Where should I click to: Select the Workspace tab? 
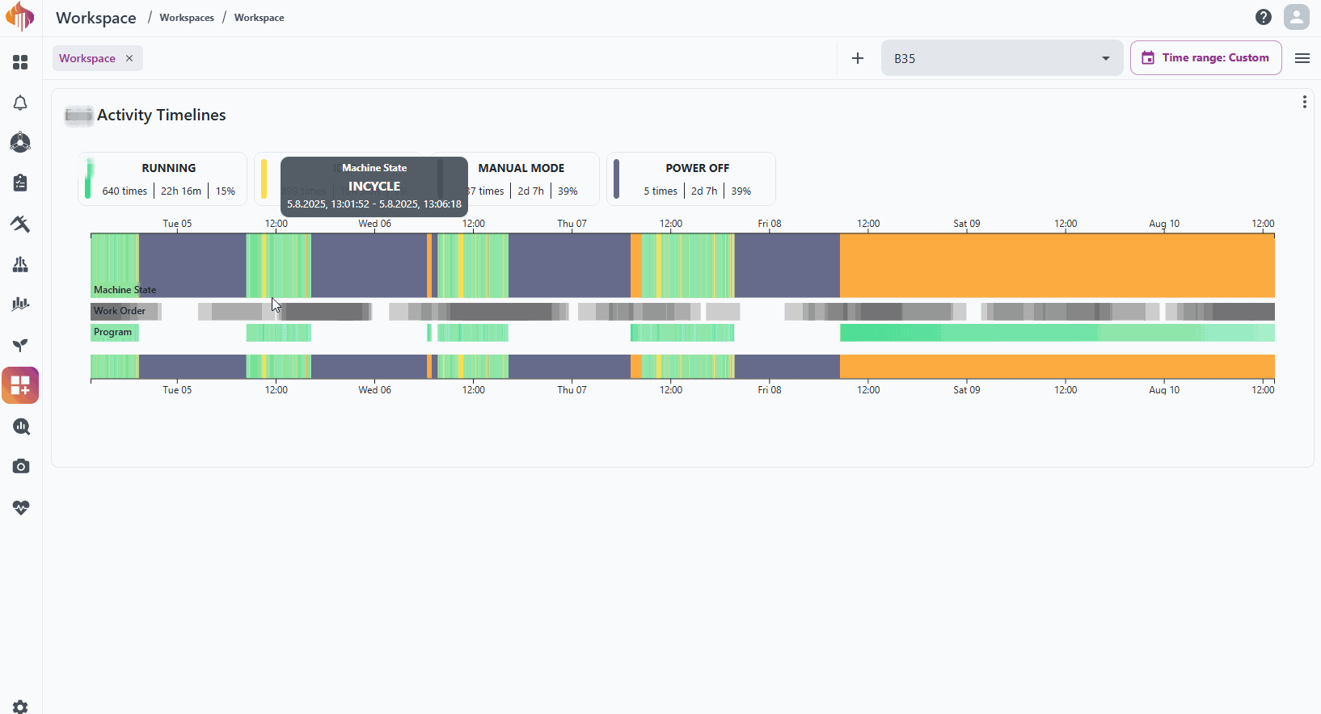pos(87,58)
